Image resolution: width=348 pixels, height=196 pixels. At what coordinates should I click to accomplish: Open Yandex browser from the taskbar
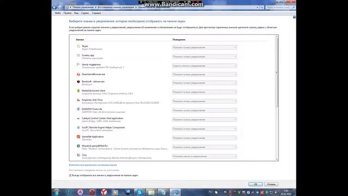pyautogui.click(x=104, y=192)
